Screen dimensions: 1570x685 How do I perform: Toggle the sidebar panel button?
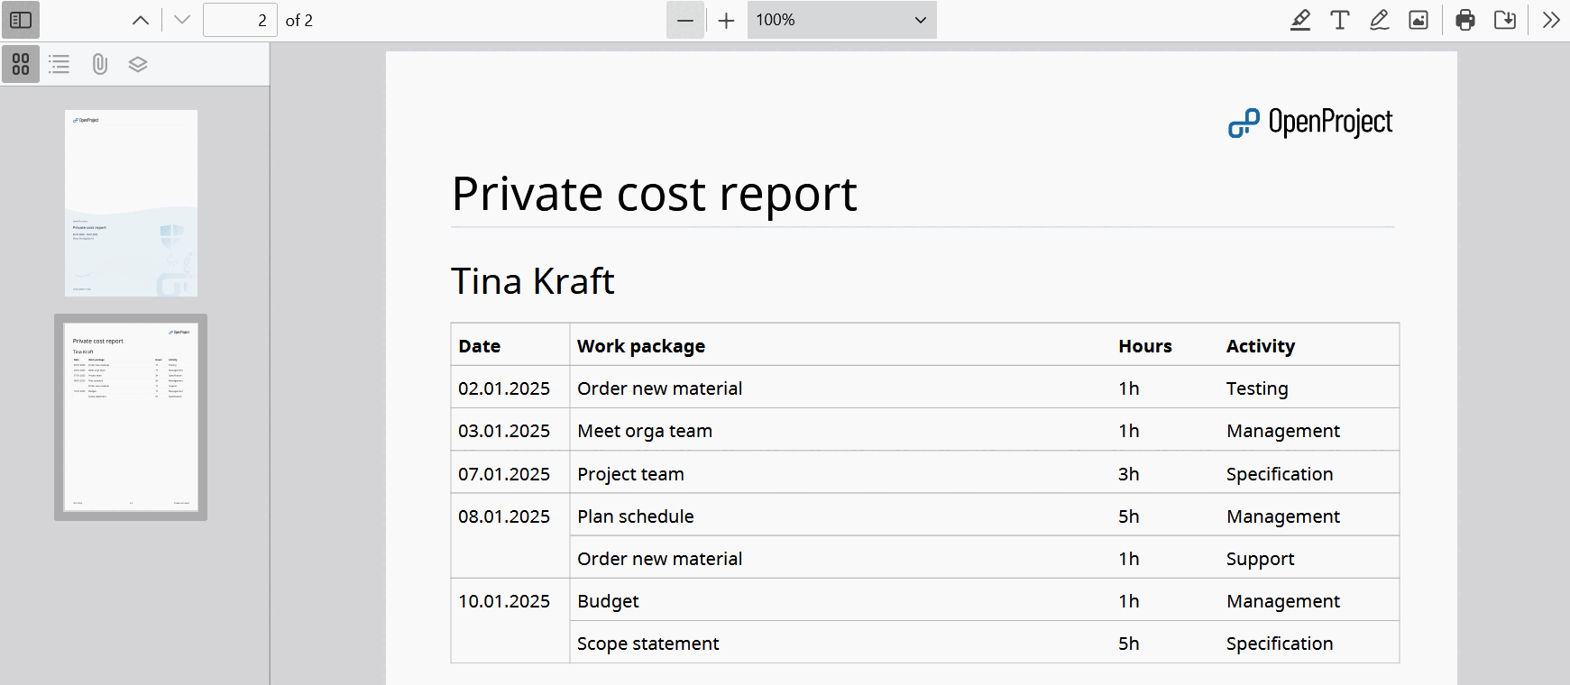point(21,20)
